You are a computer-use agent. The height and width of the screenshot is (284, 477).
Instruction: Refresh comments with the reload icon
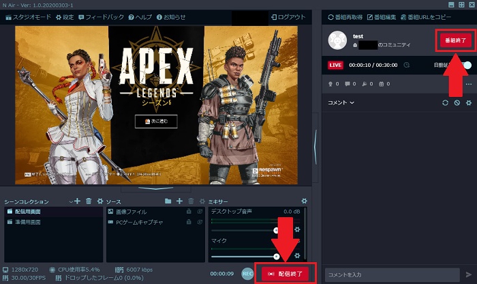(446, 102)
